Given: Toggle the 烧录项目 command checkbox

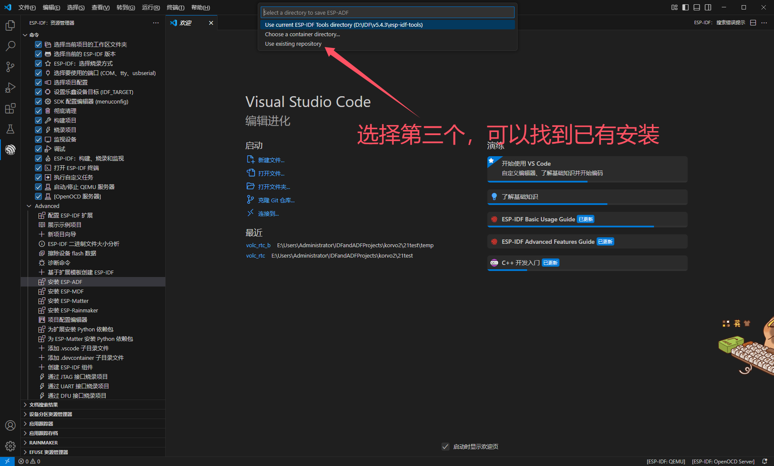Looking at the screenshot, I should [38, 130].
